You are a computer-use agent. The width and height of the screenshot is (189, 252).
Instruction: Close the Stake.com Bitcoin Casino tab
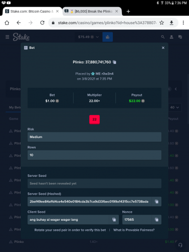click(57, 11)
